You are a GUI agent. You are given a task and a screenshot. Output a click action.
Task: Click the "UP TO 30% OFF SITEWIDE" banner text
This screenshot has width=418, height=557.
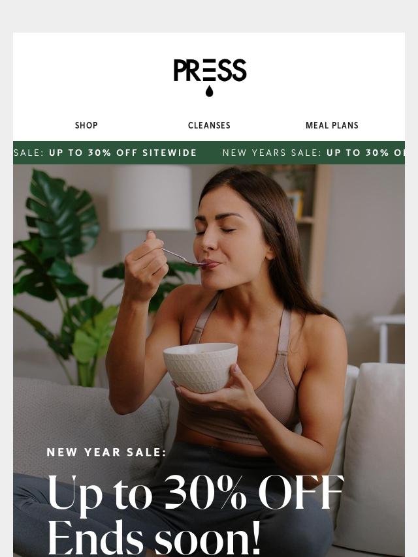click(123, 153)
